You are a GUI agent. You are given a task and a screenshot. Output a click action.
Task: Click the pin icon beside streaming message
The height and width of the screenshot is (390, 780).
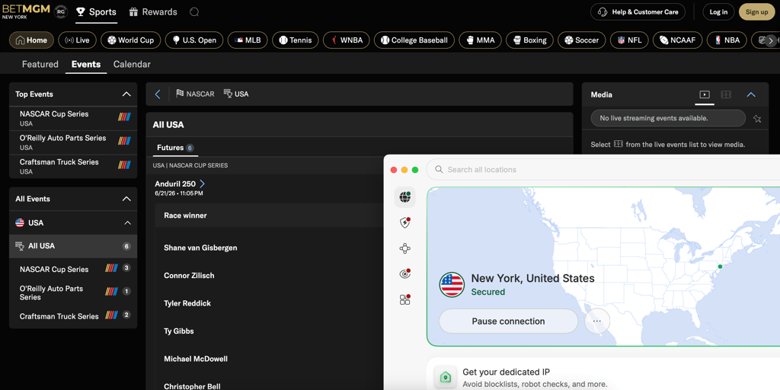point(757,118)
